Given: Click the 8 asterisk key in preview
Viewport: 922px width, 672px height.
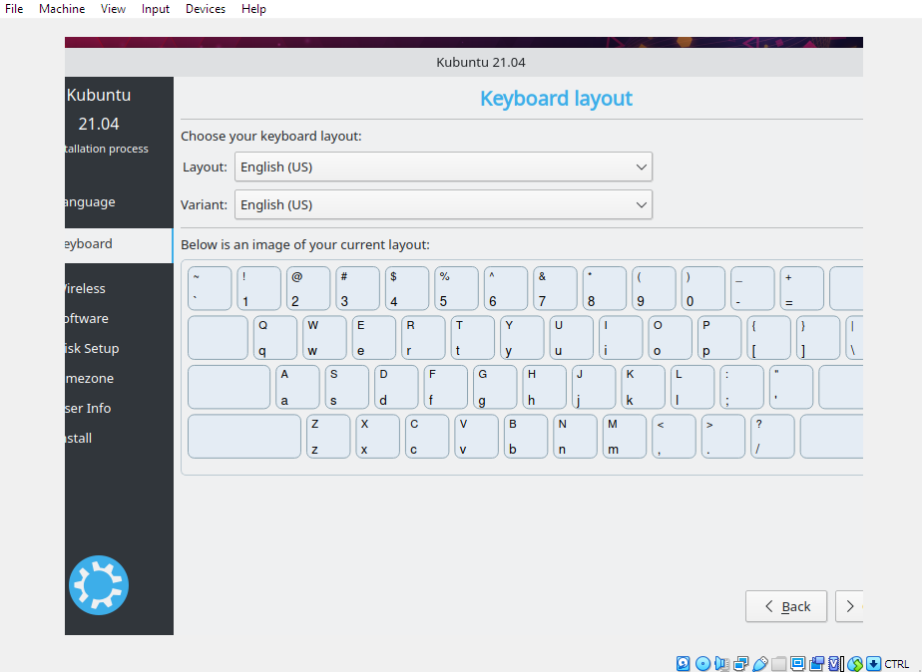Looking at the screenshot, I should (x=605, y=288).
